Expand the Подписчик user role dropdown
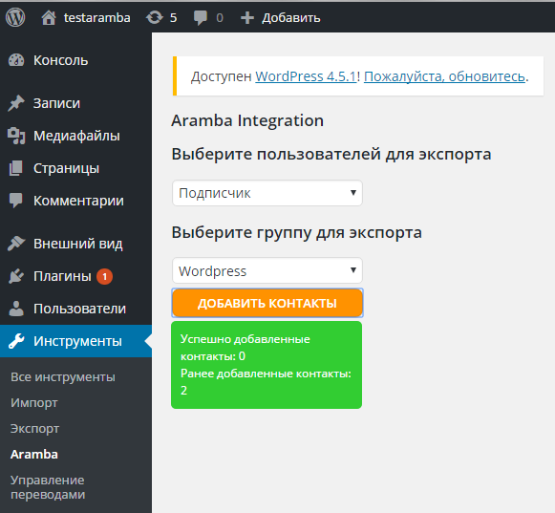This screenshot has width=555, height=513. tap(267, 193)
